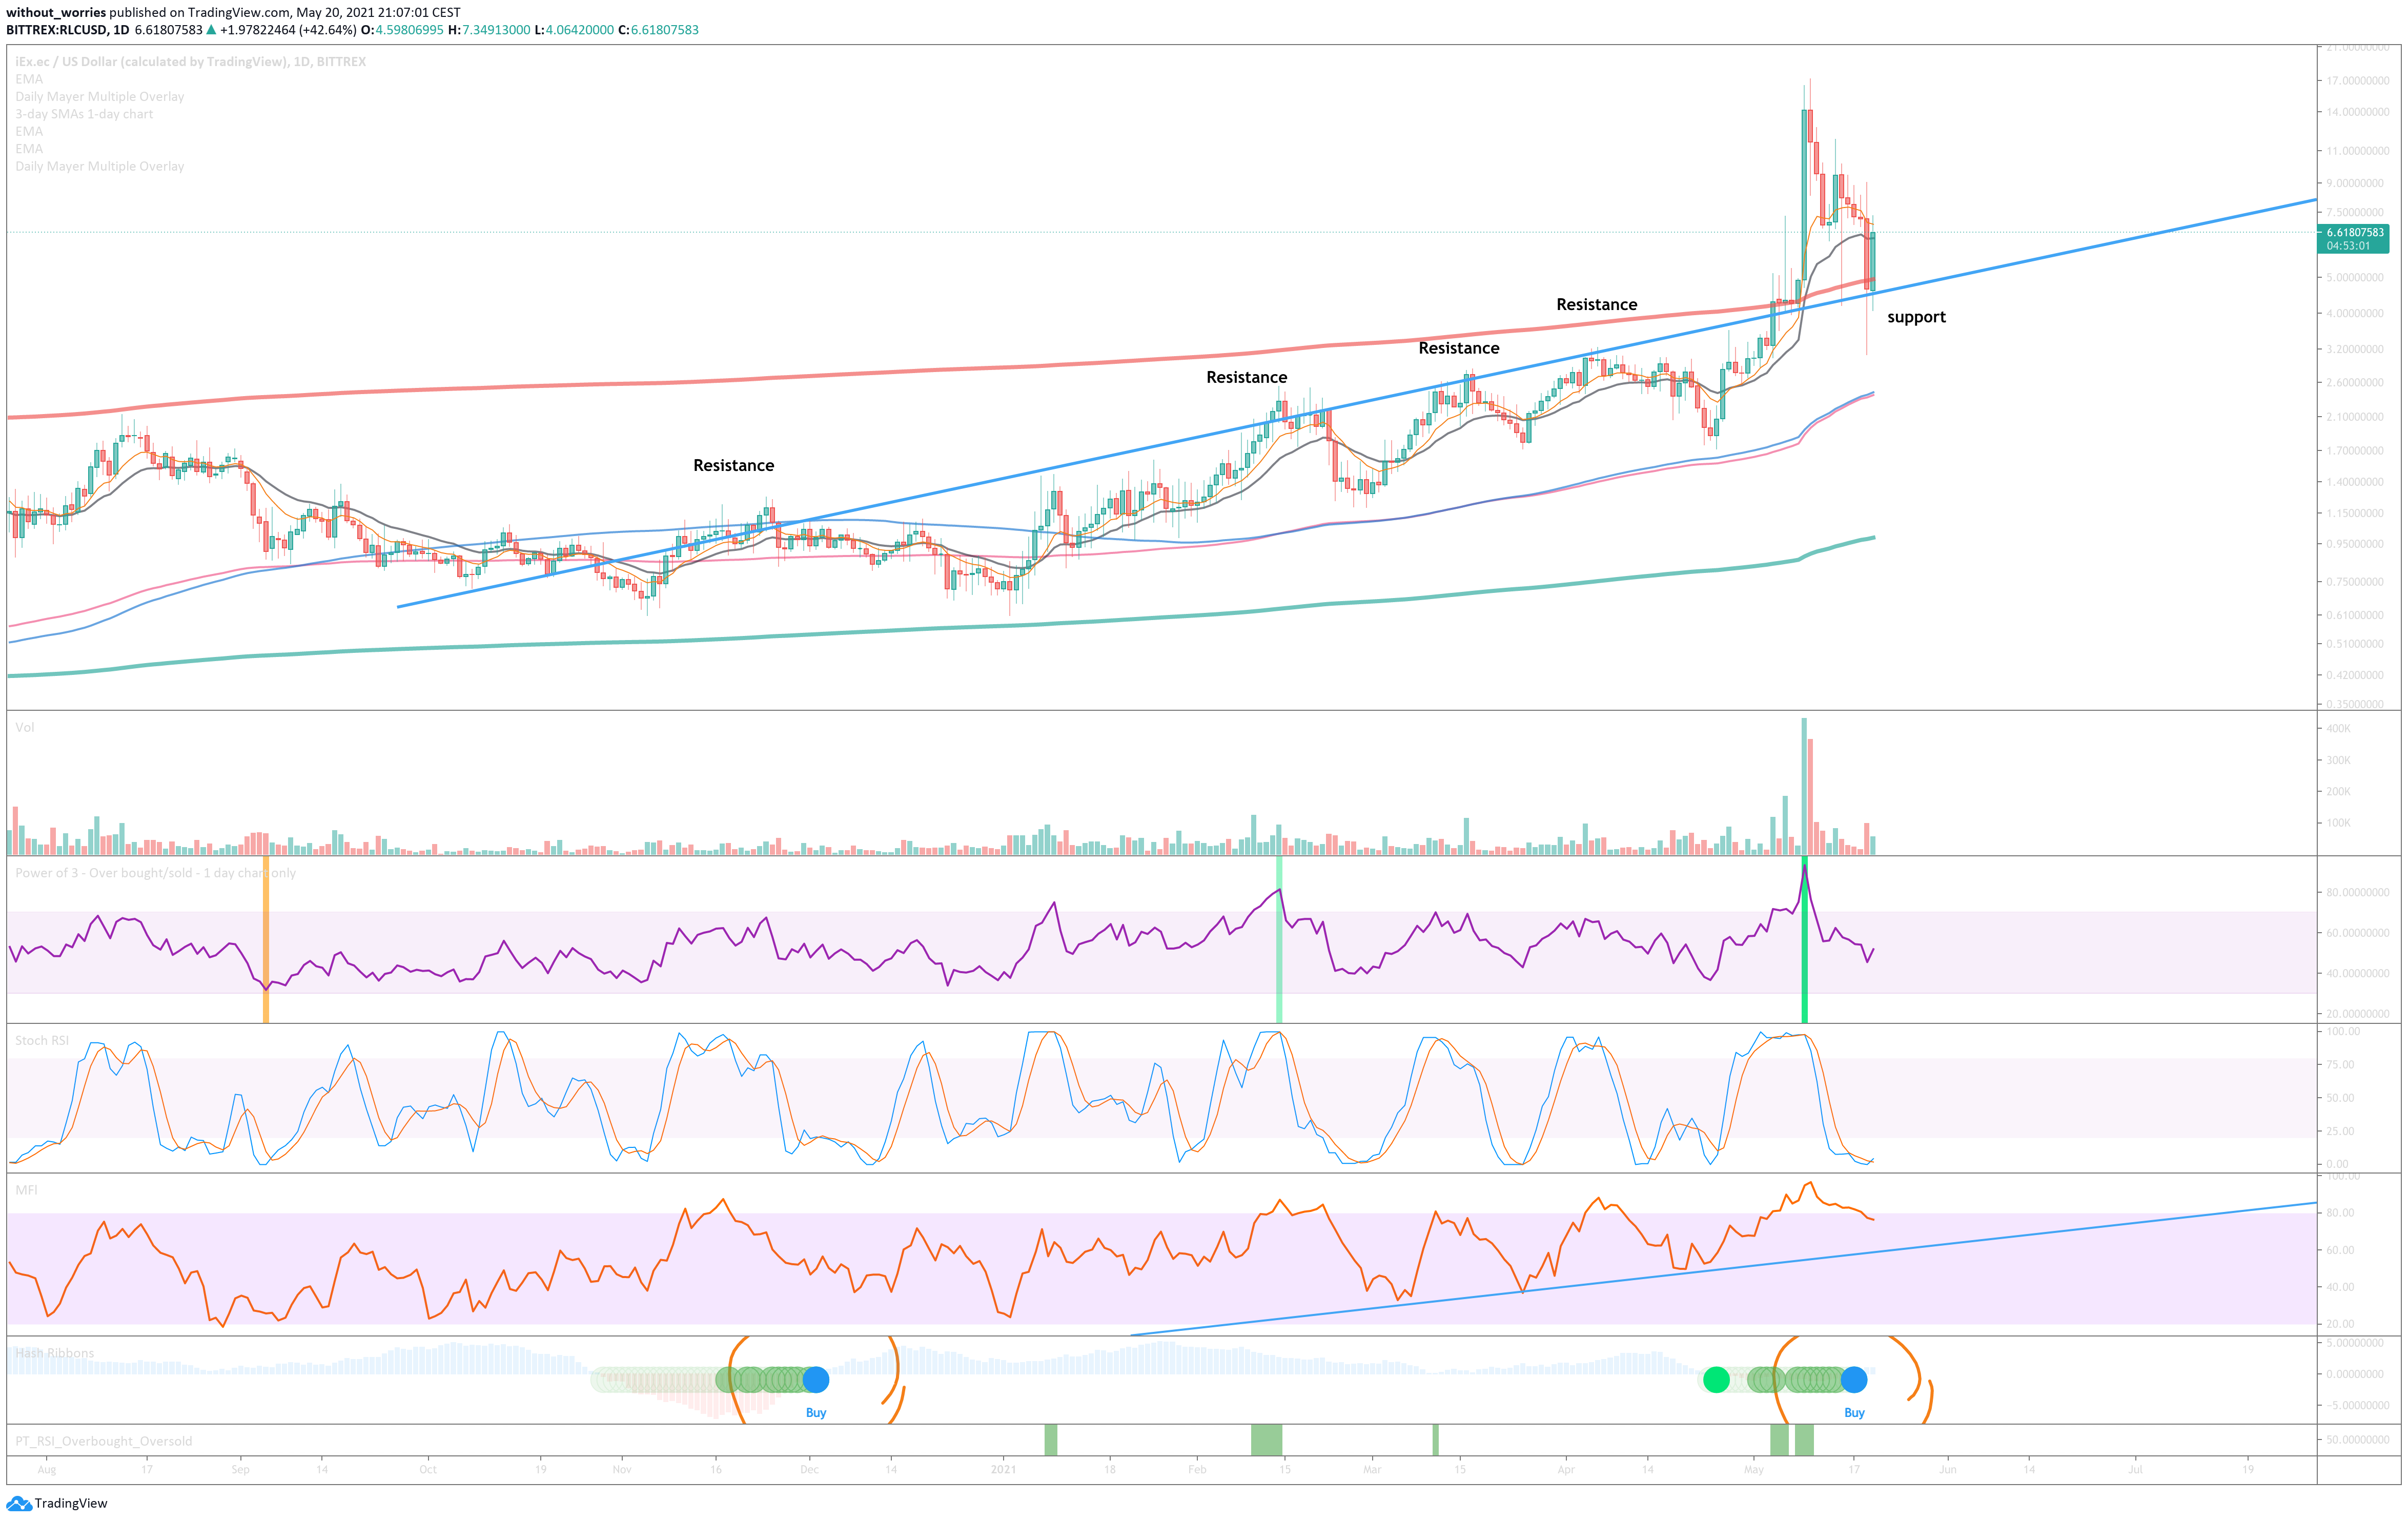Click the current price tag 6.61807583
Screen dimensions: 2408x1522
point(2355,232)
